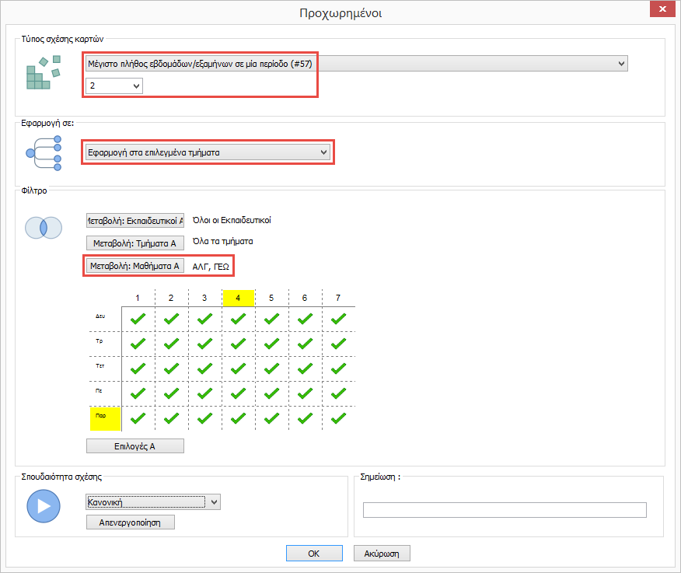
Task: Click the Απενεργοποίηση button
Action: coord(131,522)
